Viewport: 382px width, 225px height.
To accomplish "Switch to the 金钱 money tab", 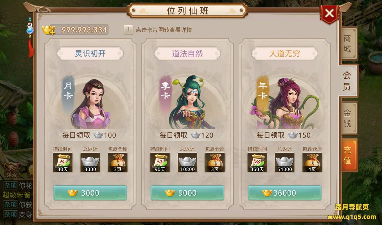I will point(347,118).
